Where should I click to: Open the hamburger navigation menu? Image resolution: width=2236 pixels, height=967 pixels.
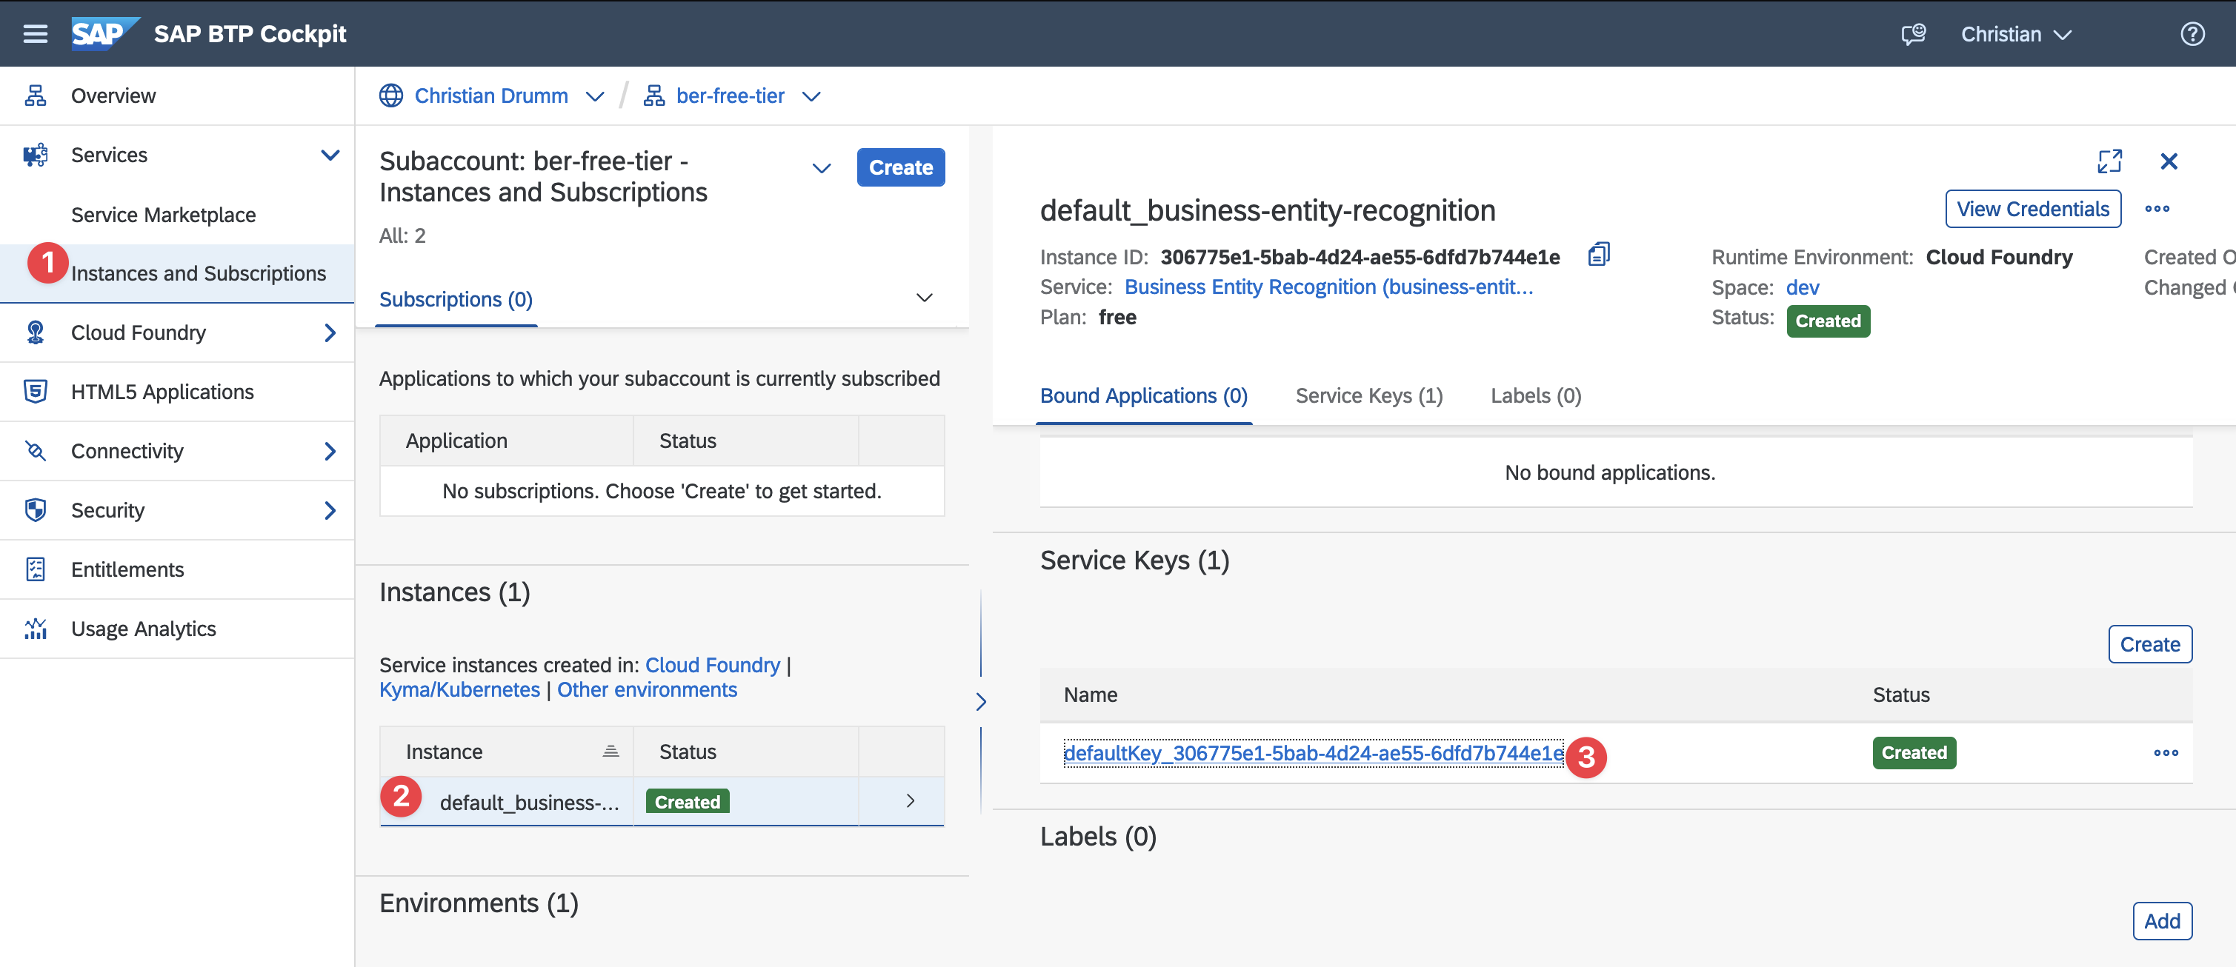click(36, 34)
